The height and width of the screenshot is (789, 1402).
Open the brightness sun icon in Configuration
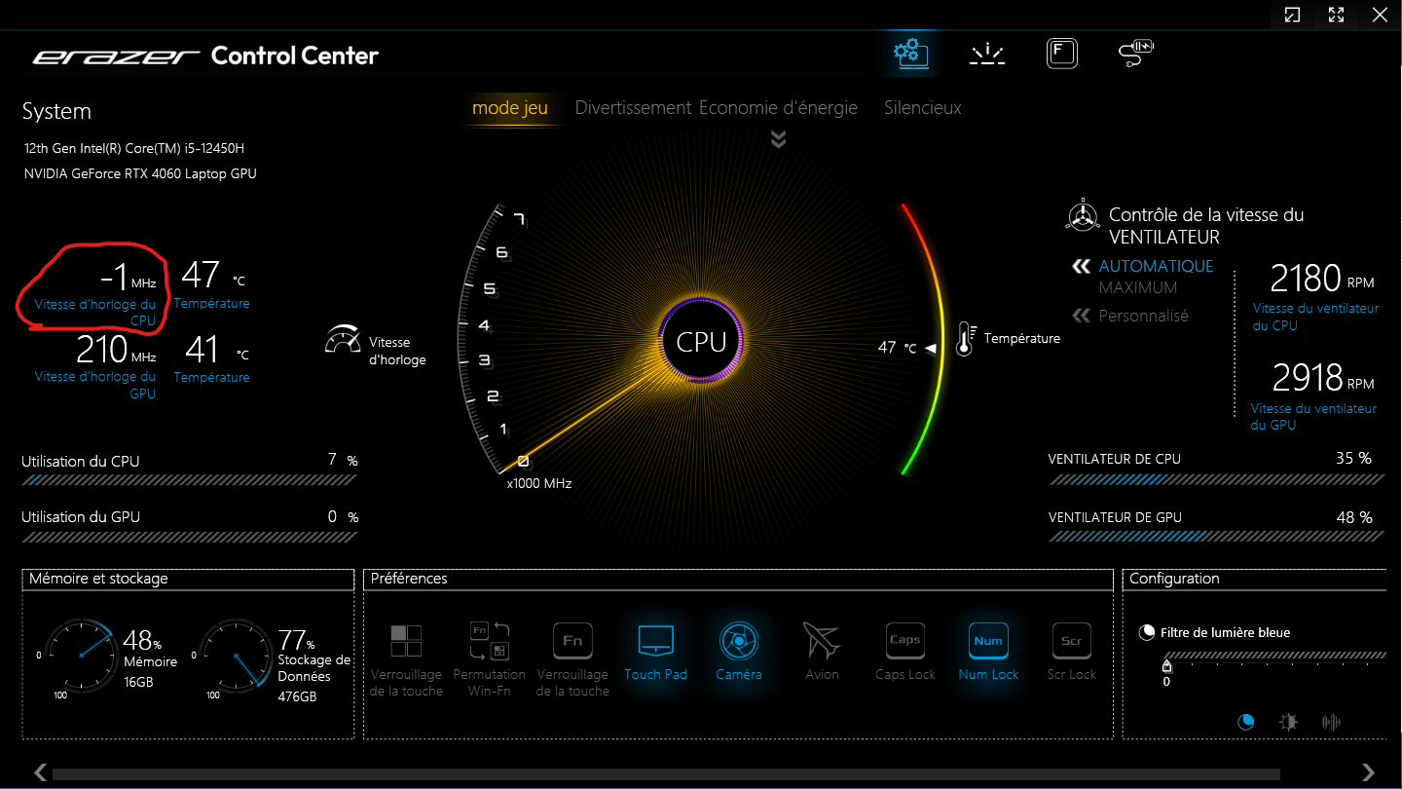[1288, 722]
